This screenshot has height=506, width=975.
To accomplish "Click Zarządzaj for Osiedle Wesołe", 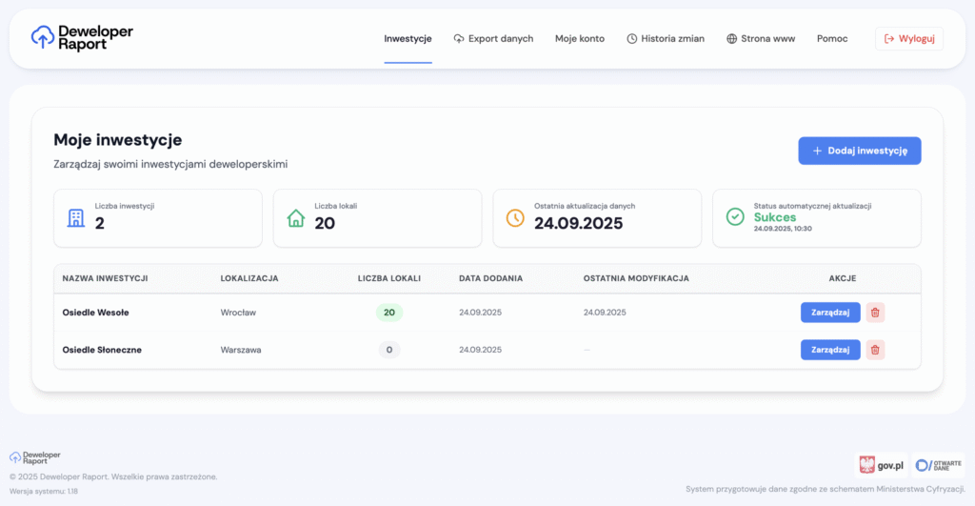I will pyautogui.click(x=830, y=313).
